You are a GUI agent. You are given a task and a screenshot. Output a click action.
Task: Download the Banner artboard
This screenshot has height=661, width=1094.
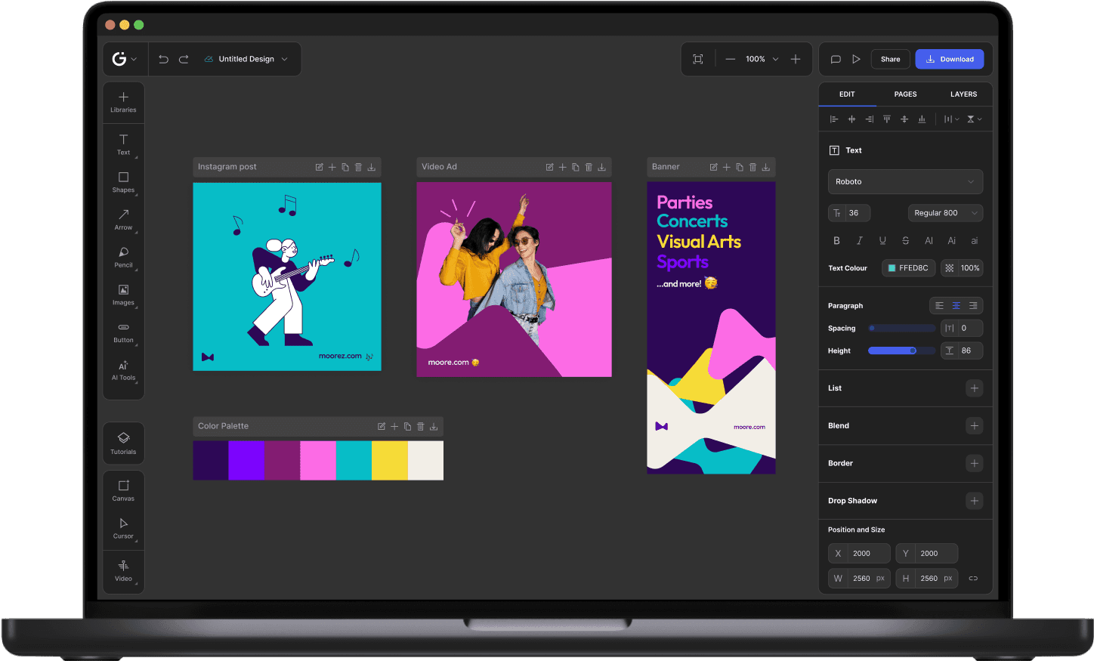coord(765,167)
